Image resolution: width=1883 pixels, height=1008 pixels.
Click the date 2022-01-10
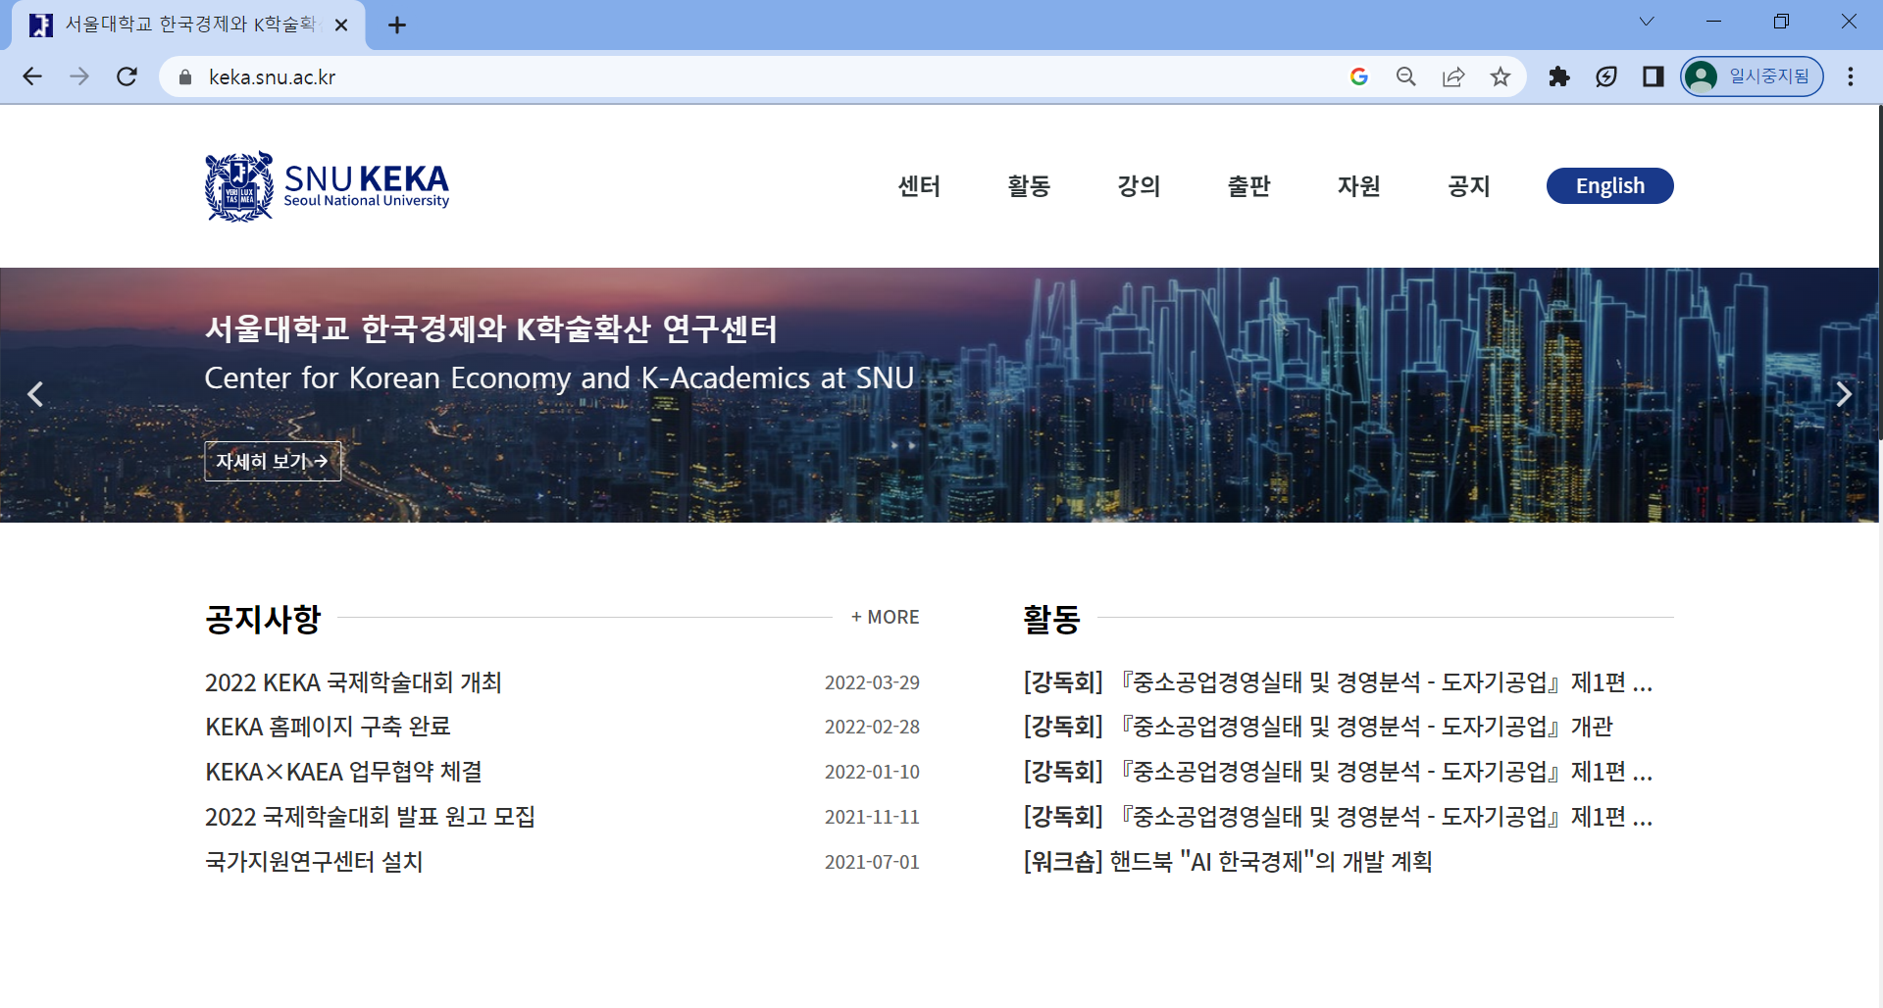pos(872,772)
